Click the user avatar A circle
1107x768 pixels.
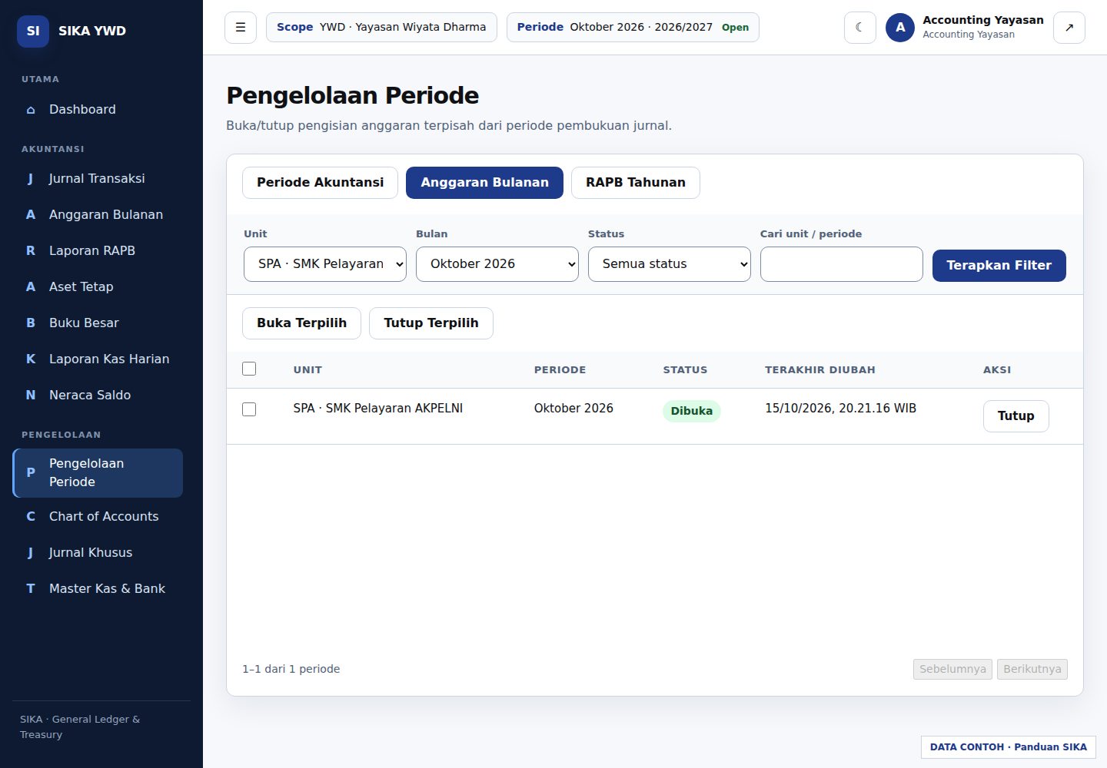pyautogui.click(x=900, y=28)
